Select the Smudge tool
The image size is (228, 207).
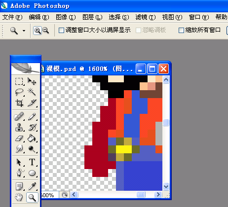(19, 149)
